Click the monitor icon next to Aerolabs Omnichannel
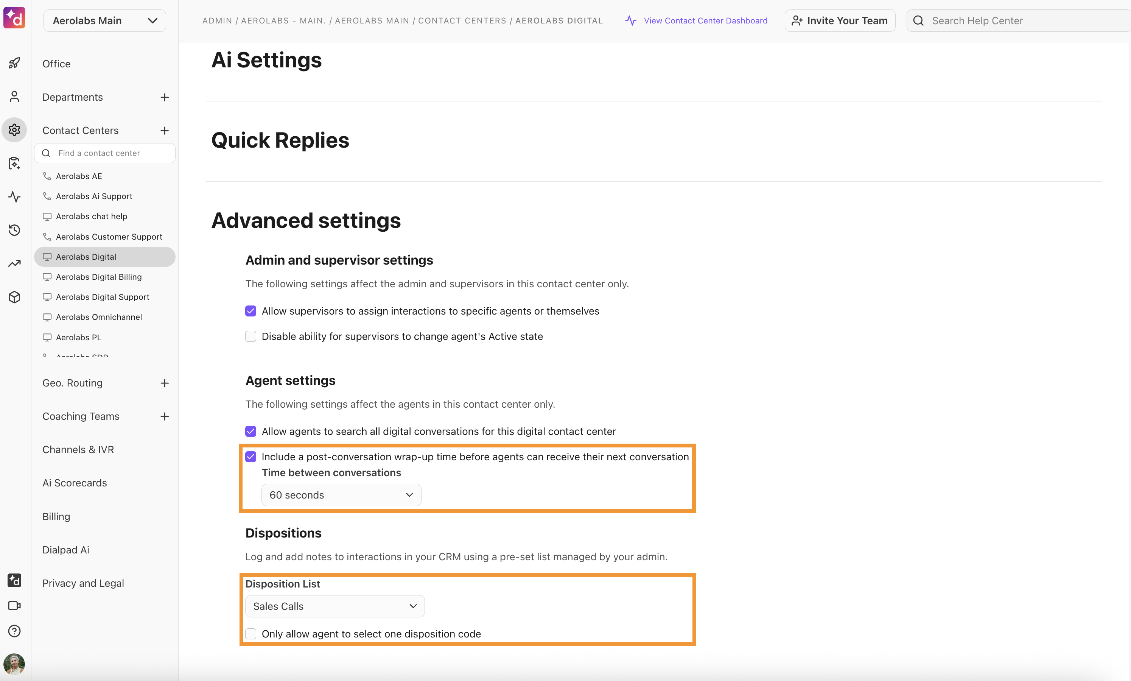 [x=47, y=317]
